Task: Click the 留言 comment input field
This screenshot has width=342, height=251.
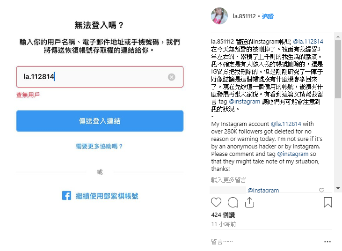Action: pyautogui.click(x=266, y=242)
